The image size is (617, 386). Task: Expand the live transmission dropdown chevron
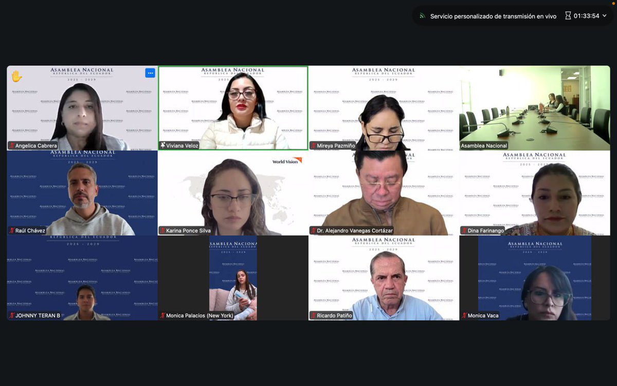605,16
